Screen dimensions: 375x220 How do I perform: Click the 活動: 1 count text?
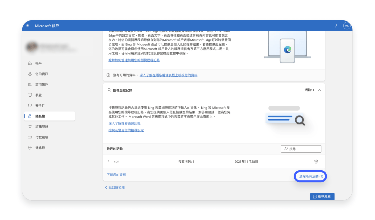point(309,90)
